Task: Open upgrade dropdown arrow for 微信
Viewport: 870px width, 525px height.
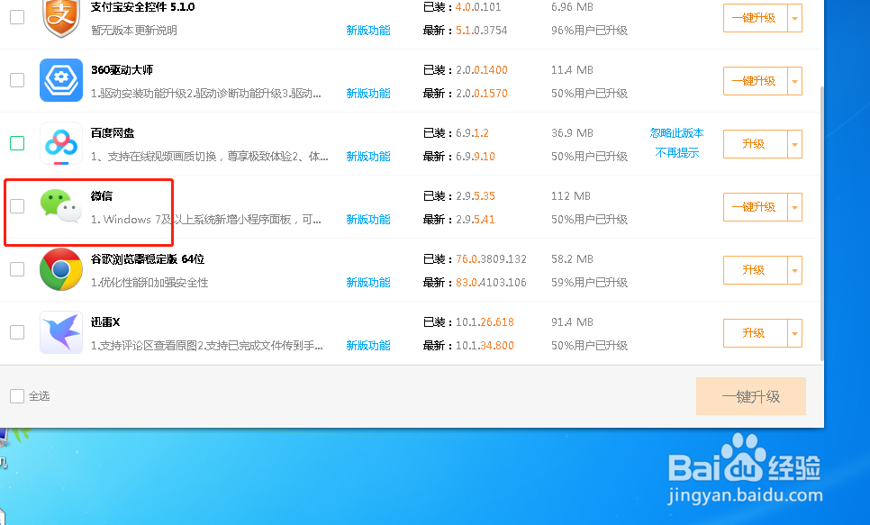Action: [795, 207]
